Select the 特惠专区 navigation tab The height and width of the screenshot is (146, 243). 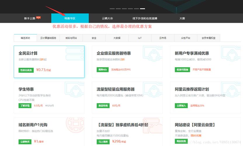(x=70, y=18)
